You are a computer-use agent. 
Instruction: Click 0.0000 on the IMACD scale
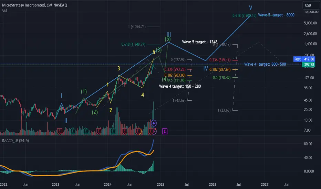[309, 171]
